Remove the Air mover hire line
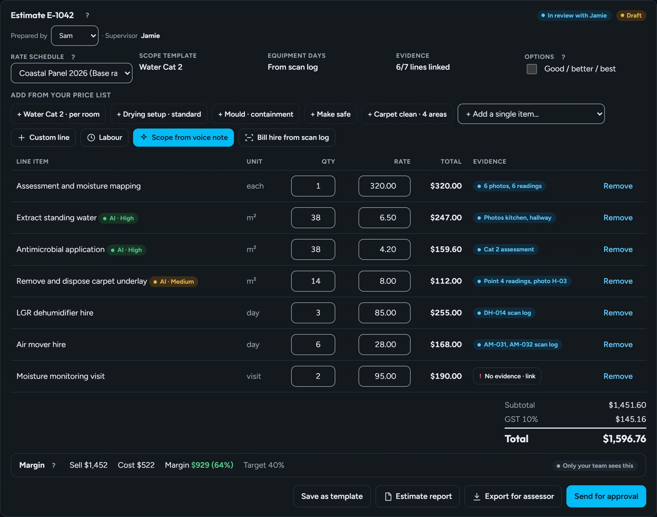The width and height of the screenshot is (657, 517). coord(618,345)
